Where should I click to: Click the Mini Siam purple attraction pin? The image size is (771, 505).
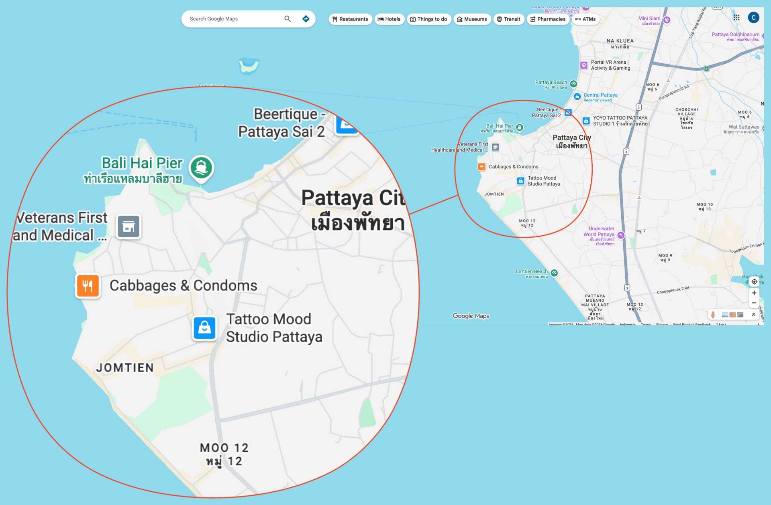point(667,20)
